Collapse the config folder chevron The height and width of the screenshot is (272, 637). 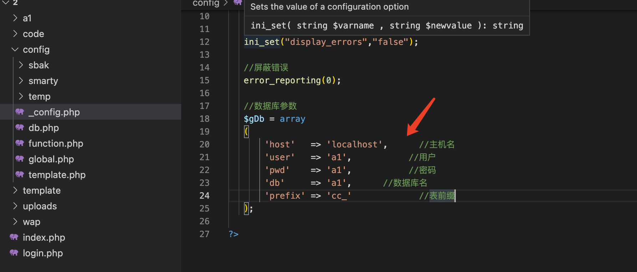(x=15, y=49)
